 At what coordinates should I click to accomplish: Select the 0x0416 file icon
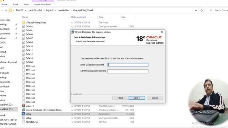[x=24, y=58]
